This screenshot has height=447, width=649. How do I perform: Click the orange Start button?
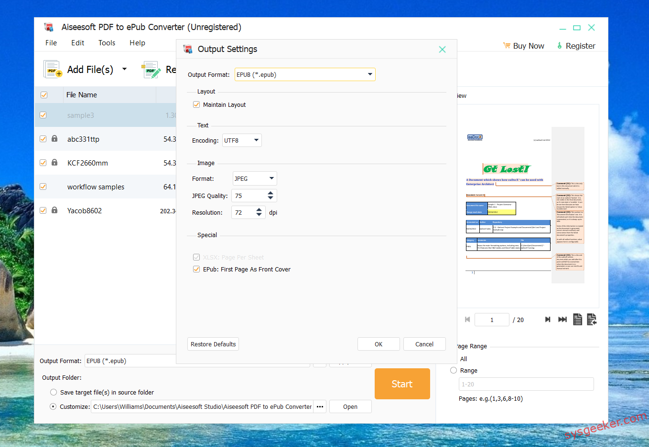coord(402,384)
